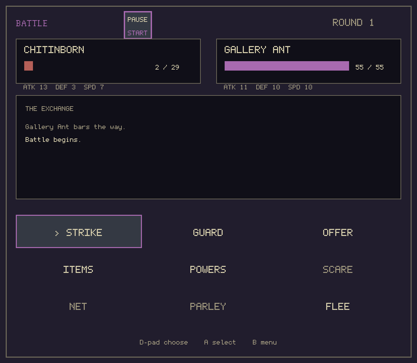
Task: Click the 'D-pad choose' hint
Action: (x=164, y=342)
